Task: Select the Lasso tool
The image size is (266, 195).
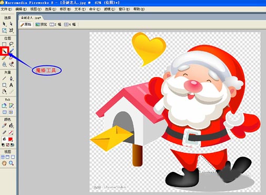Action: 11,44
